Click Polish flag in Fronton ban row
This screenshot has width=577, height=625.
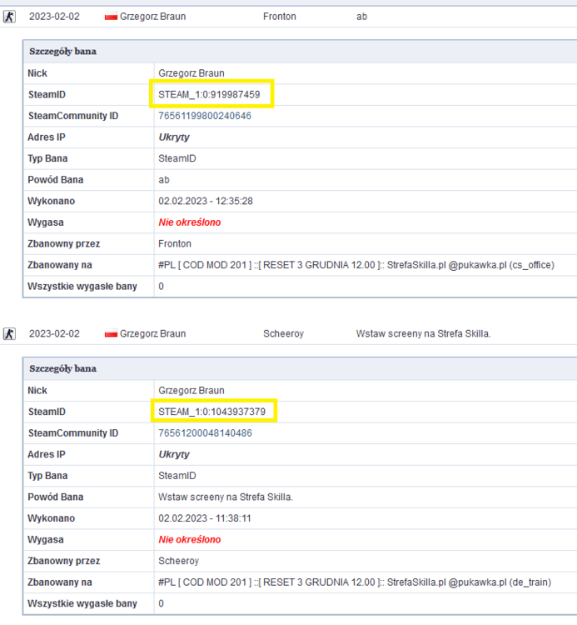[x=111, y=17]
